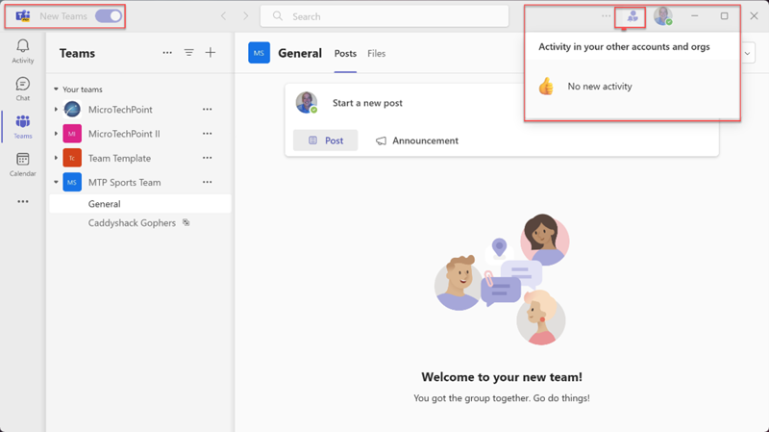769x432 pixels.
Task: Switch to the Posts tab
Action: point(345,54)
